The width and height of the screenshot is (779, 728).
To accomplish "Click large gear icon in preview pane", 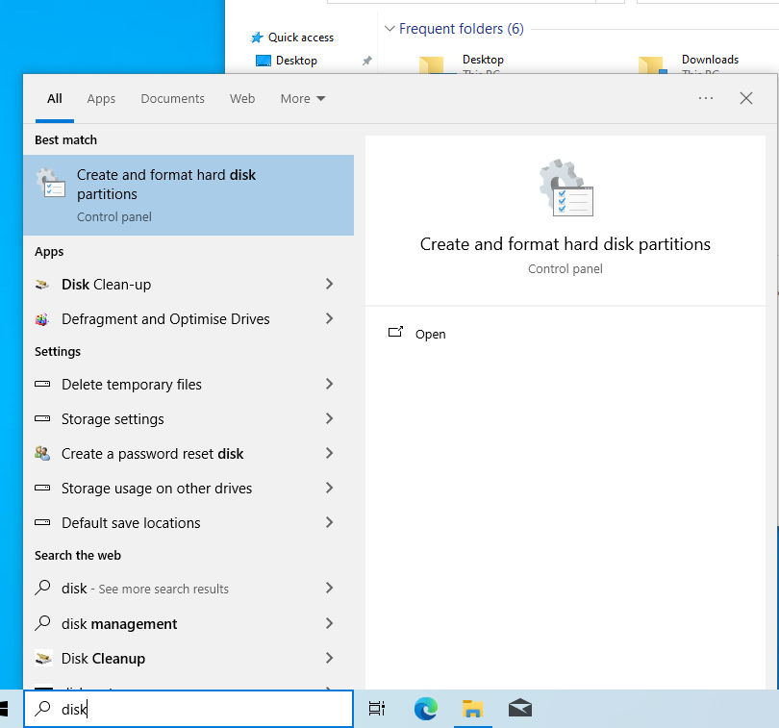I will (565, 188).
